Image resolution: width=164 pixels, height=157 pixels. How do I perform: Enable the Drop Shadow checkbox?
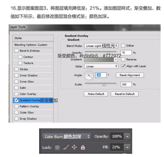pos(16,119)
